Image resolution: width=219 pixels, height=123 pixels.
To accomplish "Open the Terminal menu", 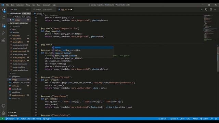I will 46,5.
